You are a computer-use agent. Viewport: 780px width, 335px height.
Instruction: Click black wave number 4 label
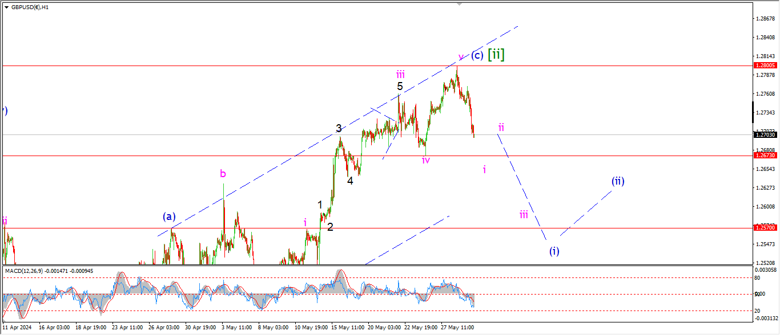(x=350, y=181)
